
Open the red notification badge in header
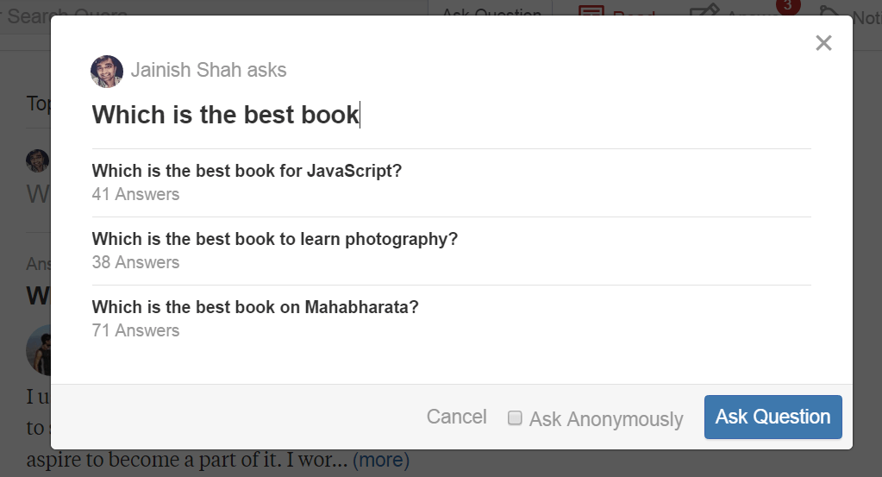pos(787,6)
